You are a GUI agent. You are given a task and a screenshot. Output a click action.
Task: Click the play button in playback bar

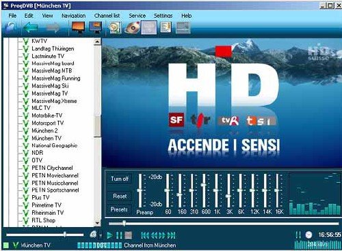click(109, 235)
